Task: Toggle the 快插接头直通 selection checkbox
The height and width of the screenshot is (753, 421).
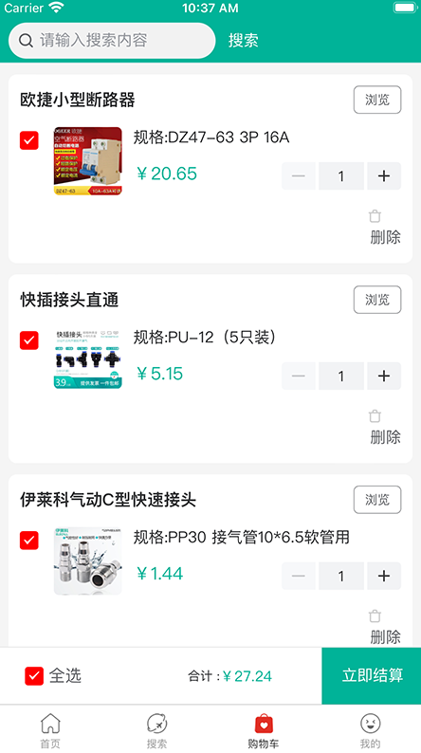Action: click(29, 340)
